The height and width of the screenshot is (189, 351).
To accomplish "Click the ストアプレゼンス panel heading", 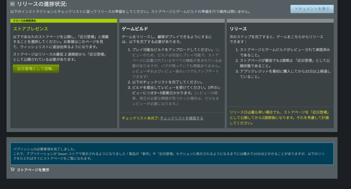I will (x=31, y=29).
